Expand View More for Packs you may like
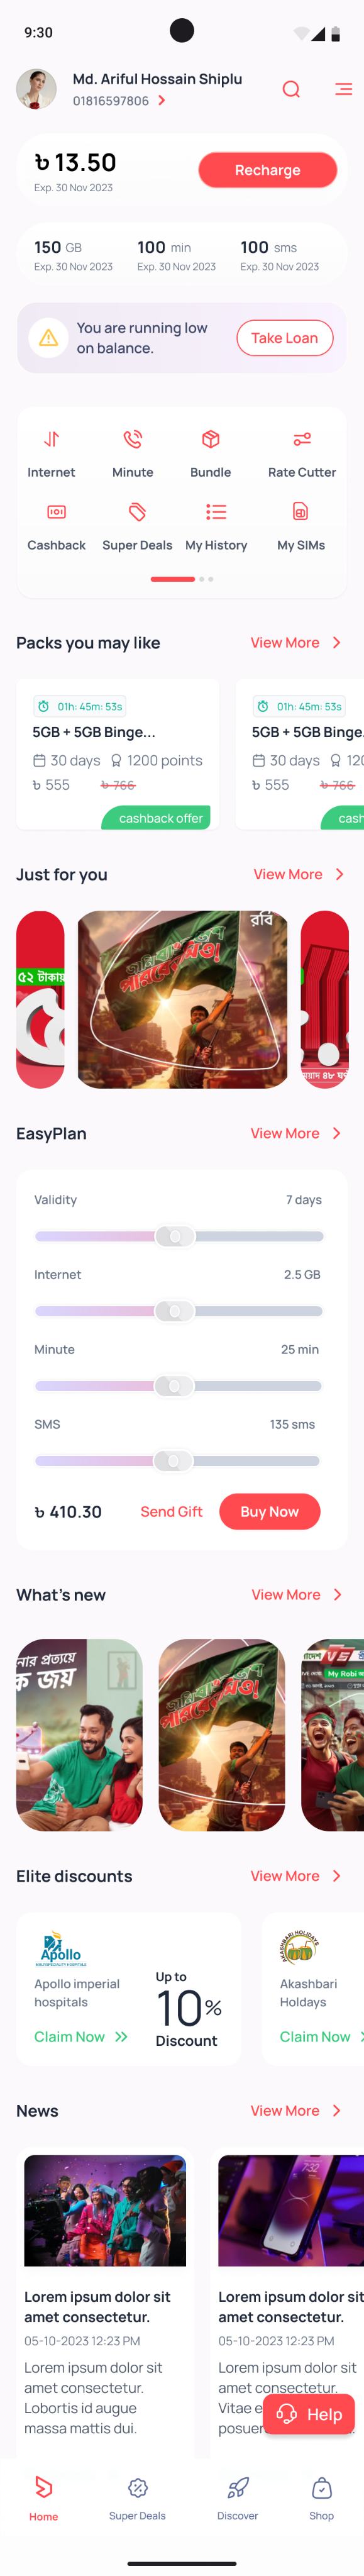 coord(295,643)
